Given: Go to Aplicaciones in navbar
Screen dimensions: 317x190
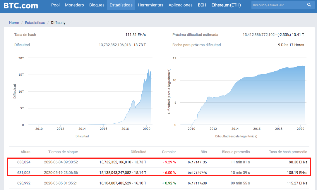Looking at the screenshot, I should click(181, 5).
